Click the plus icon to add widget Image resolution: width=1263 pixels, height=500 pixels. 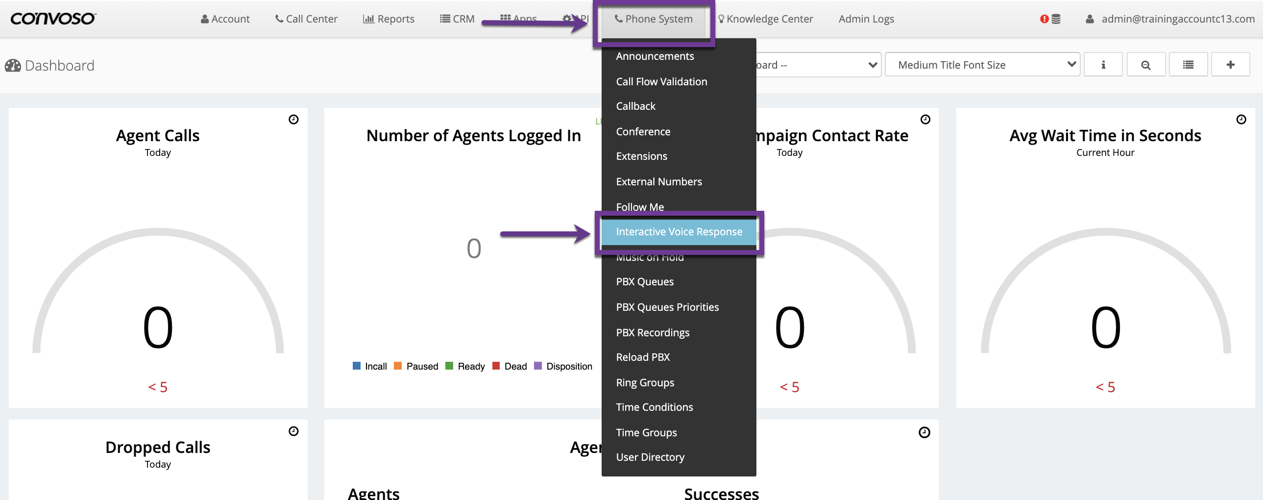(x=1230, y=65)
